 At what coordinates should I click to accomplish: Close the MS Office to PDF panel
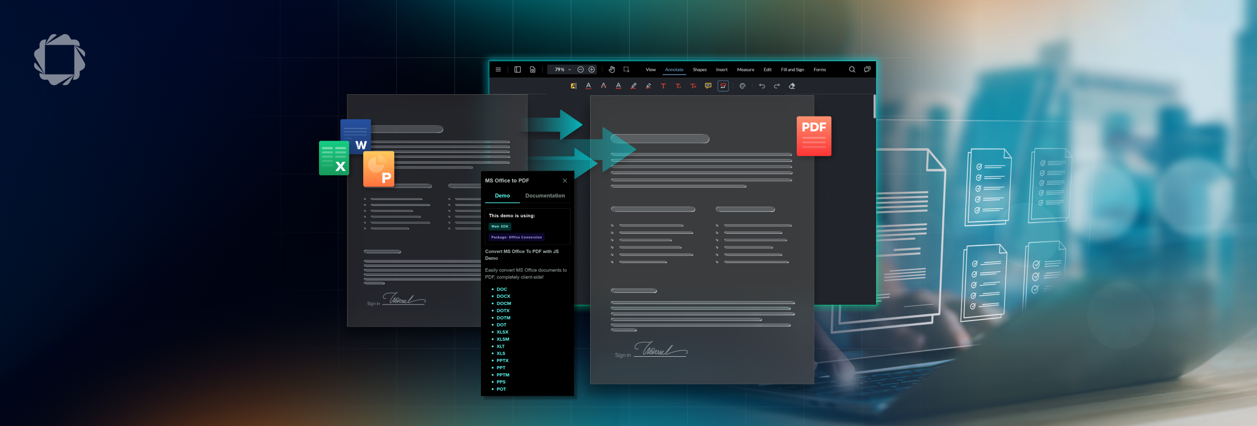565,181
